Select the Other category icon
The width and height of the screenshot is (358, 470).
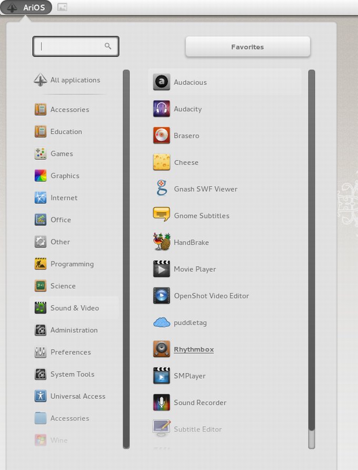pos(41,242)
